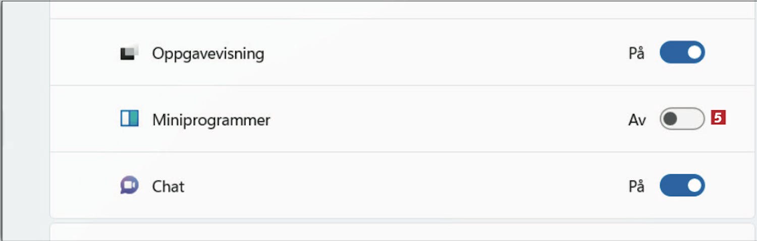Select the Oppgavevisning label text

pyautogui.click(x=208, y=53)
